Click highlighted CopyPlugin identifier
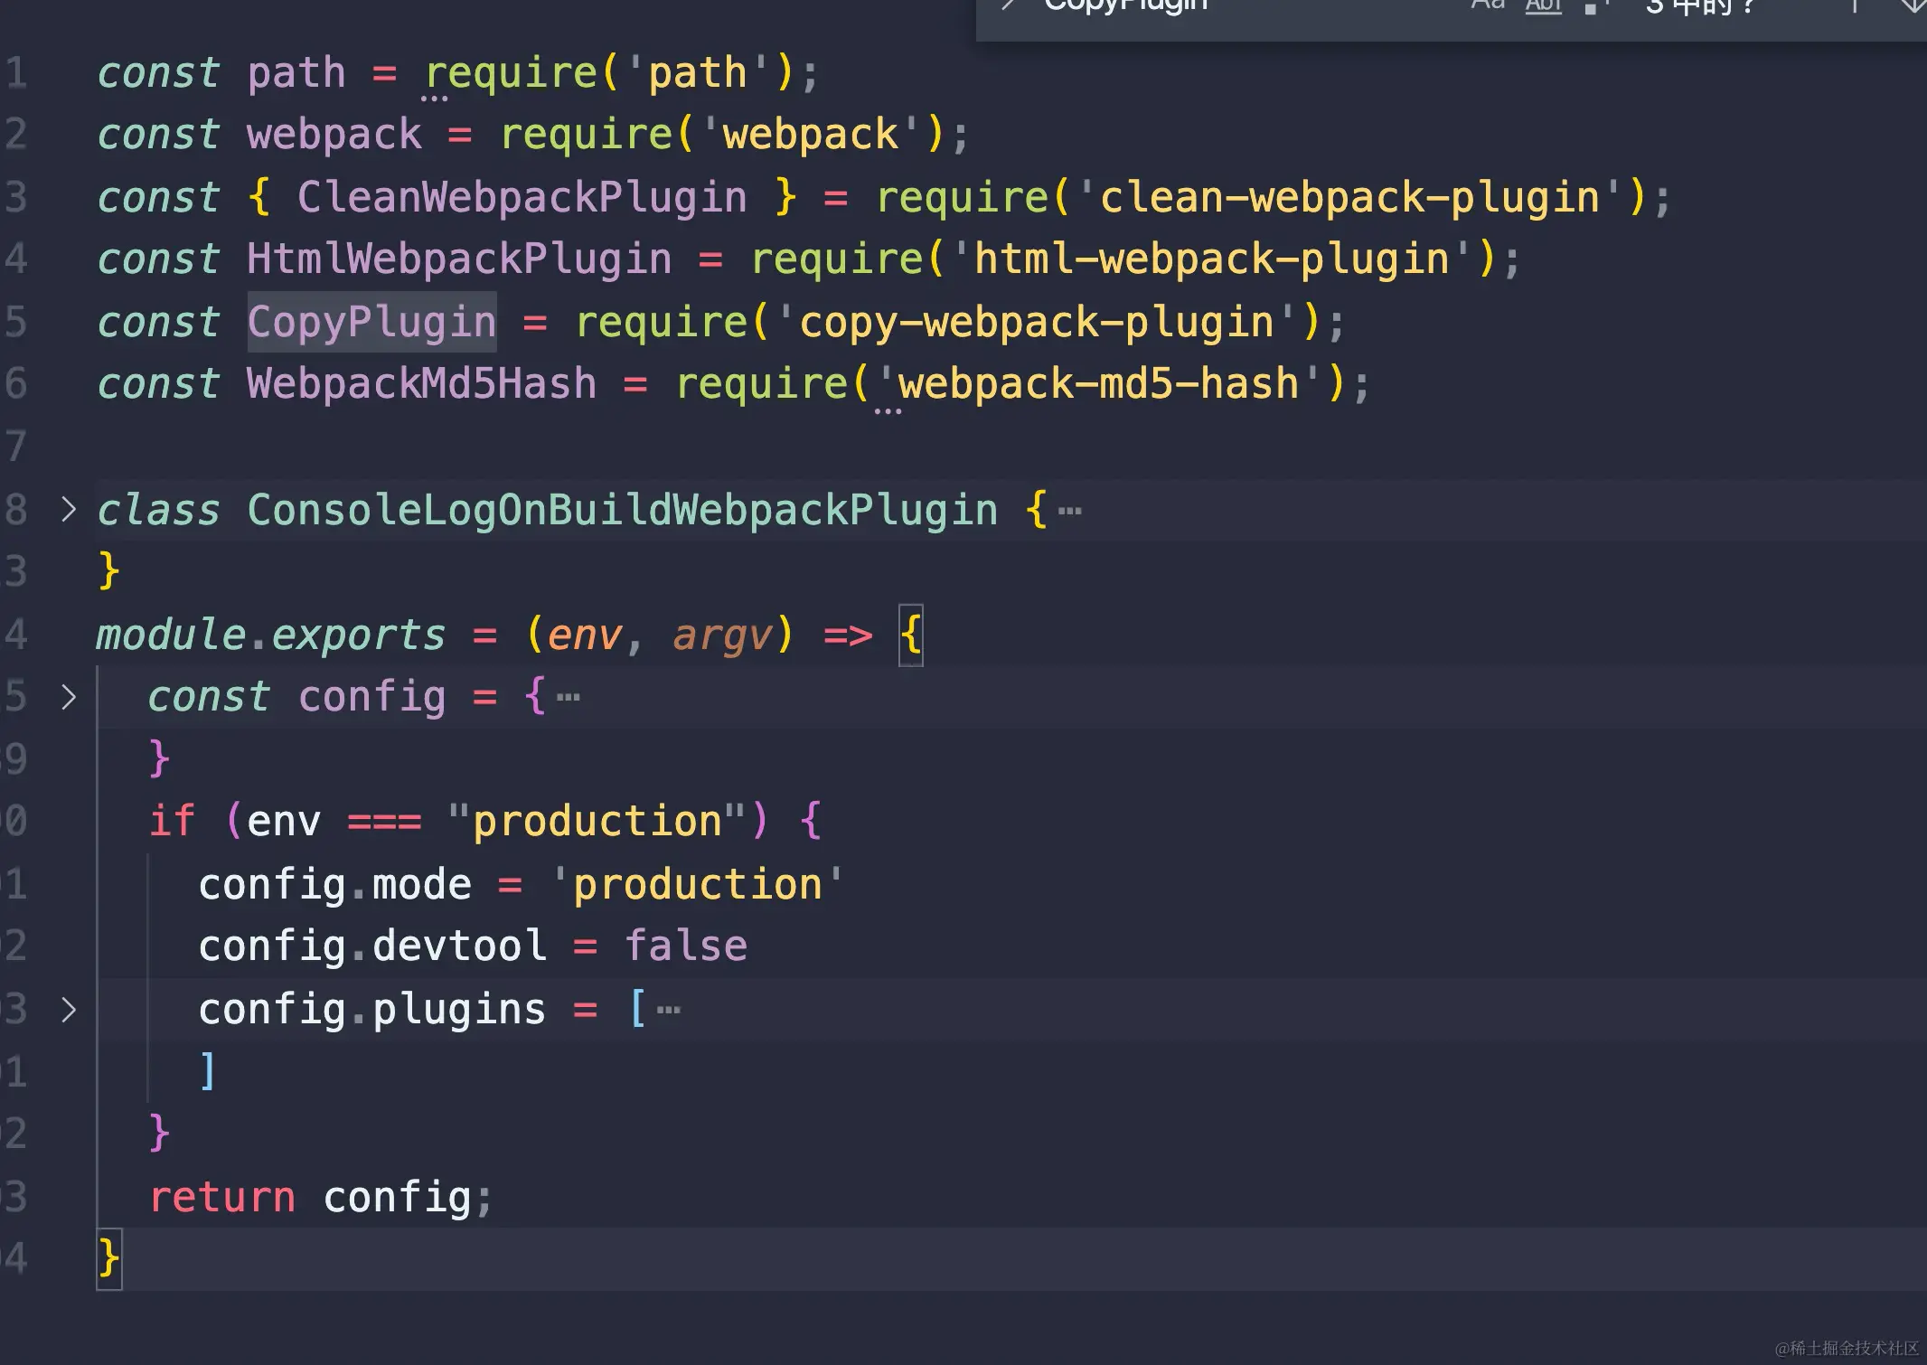This screenshot has height=1365, width=1927. coord(371,323)
